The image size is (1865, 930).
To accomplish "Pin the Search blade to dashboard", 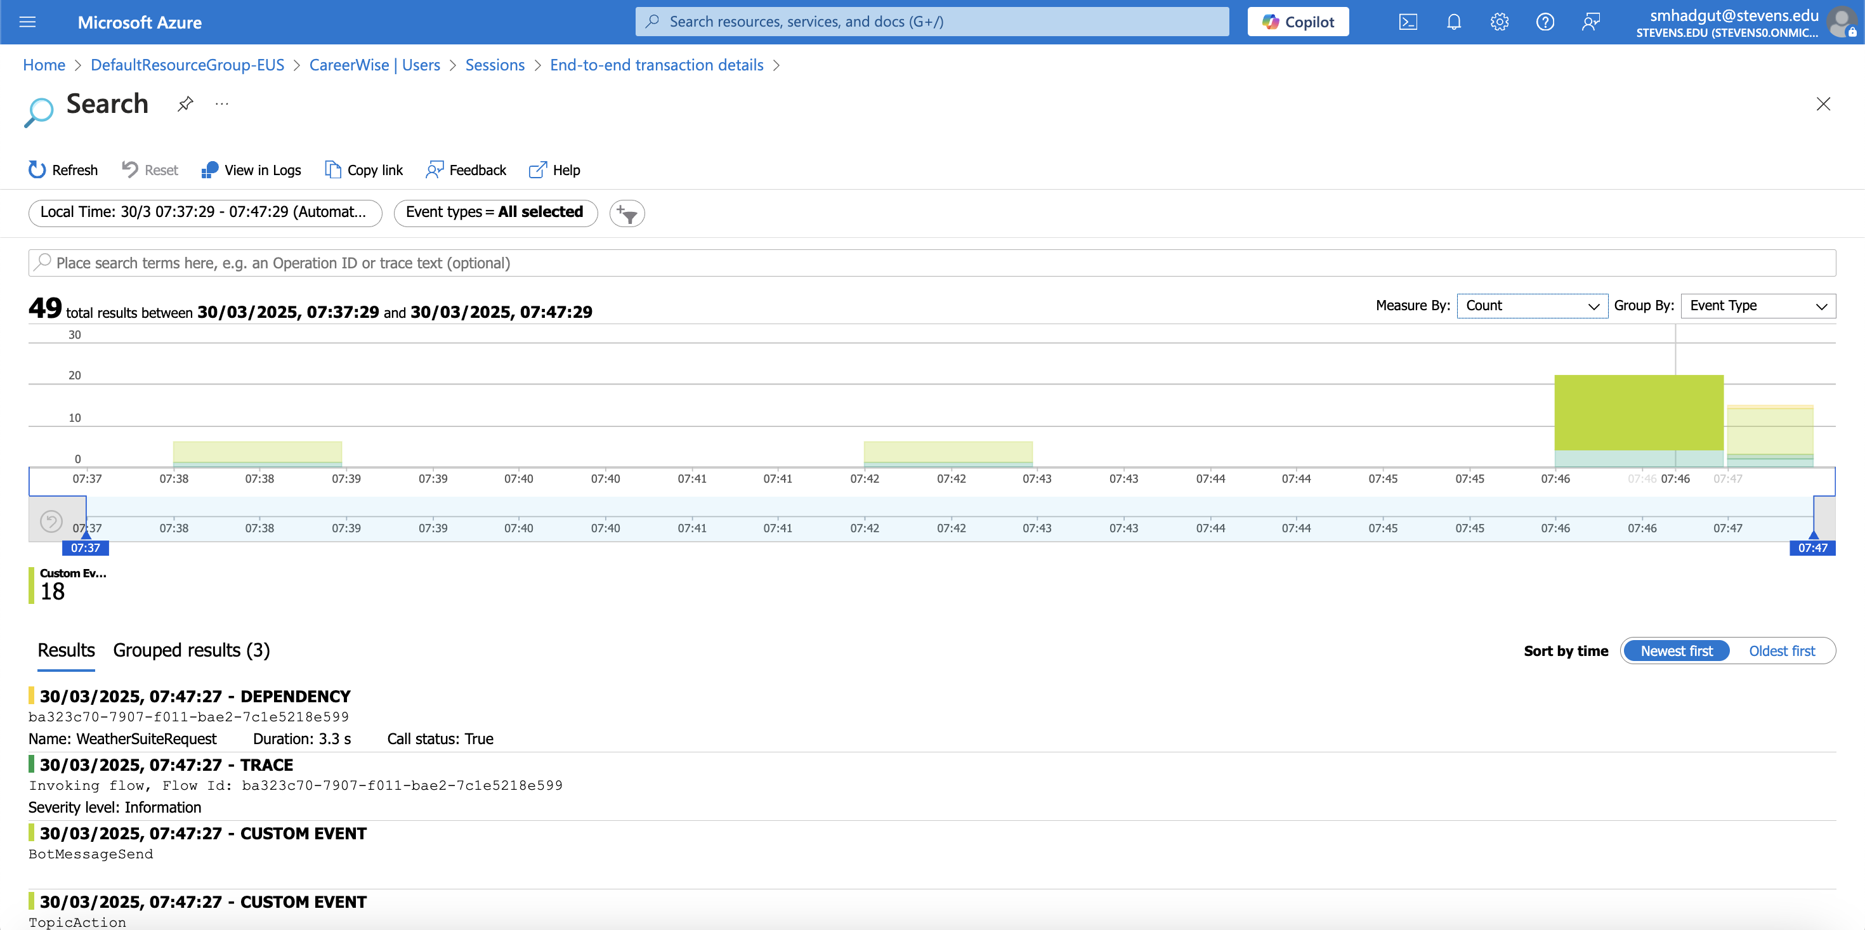I will (185, 103).
